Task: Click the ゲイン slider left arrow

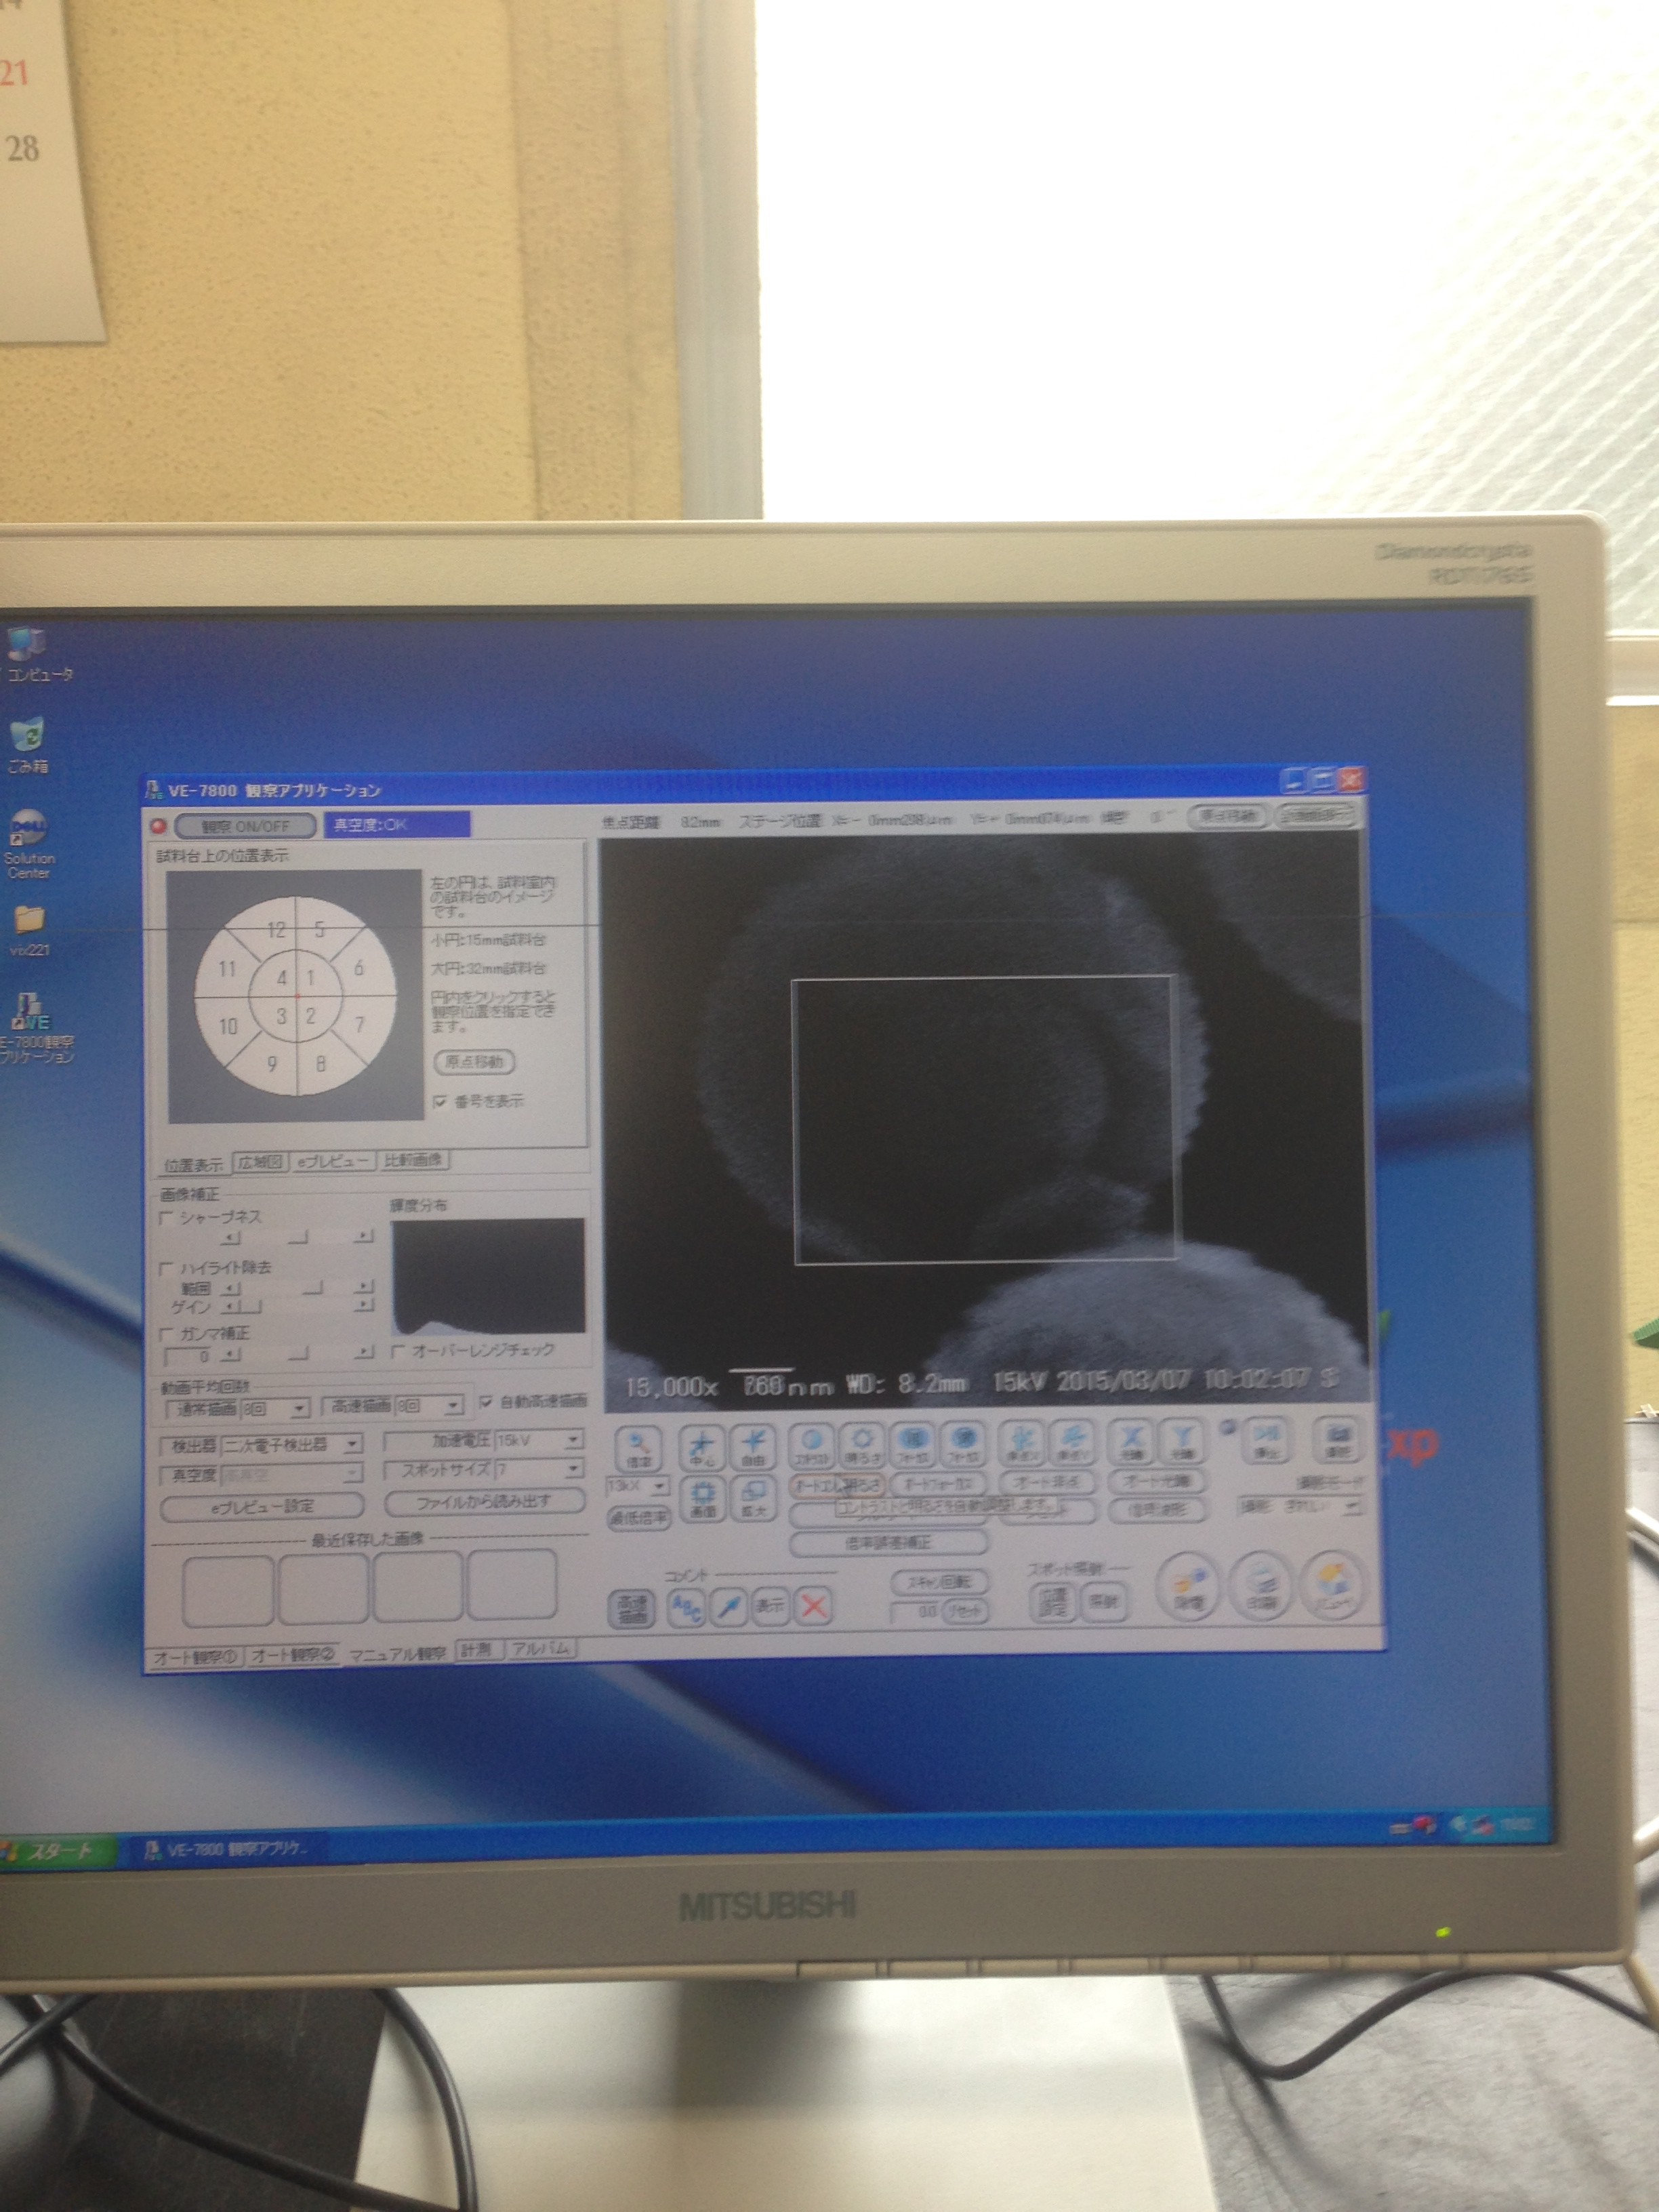Action: click(x=230, y=1306)
